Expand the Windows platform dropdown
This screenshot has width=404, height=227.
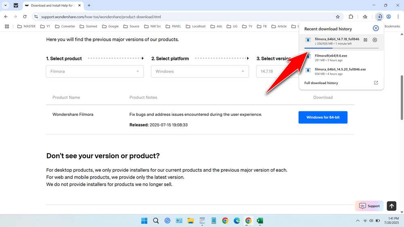pos(200,71)
